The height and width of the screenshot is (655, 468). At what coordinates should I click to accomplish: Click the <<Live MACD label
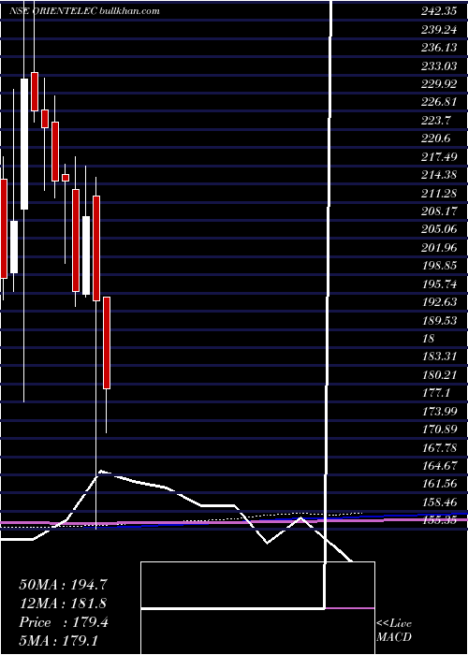(394, 630)
